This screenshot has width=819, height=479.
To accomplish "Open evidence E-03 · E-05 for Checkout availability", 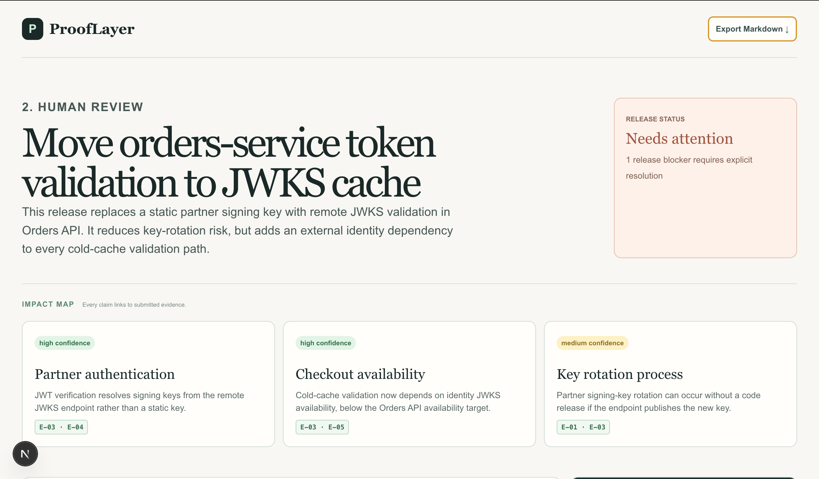I will [x=322, y=427].
